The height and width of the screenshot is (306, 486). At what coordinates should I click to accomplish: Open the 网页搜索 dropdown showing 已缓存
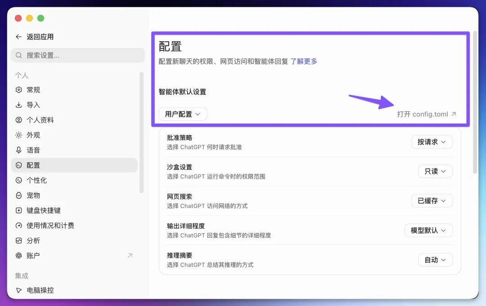432,201
